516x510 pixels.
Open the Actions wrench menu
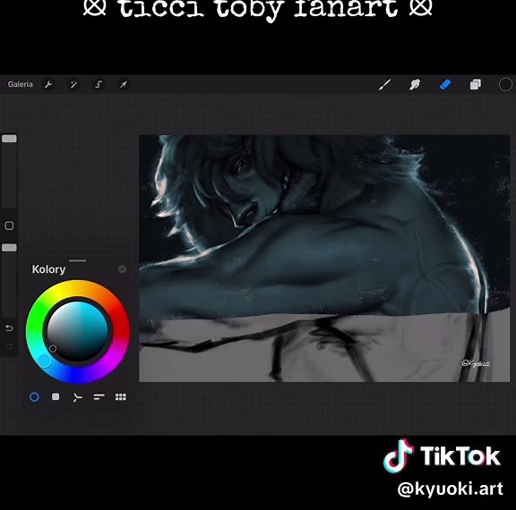coord(48,84)
